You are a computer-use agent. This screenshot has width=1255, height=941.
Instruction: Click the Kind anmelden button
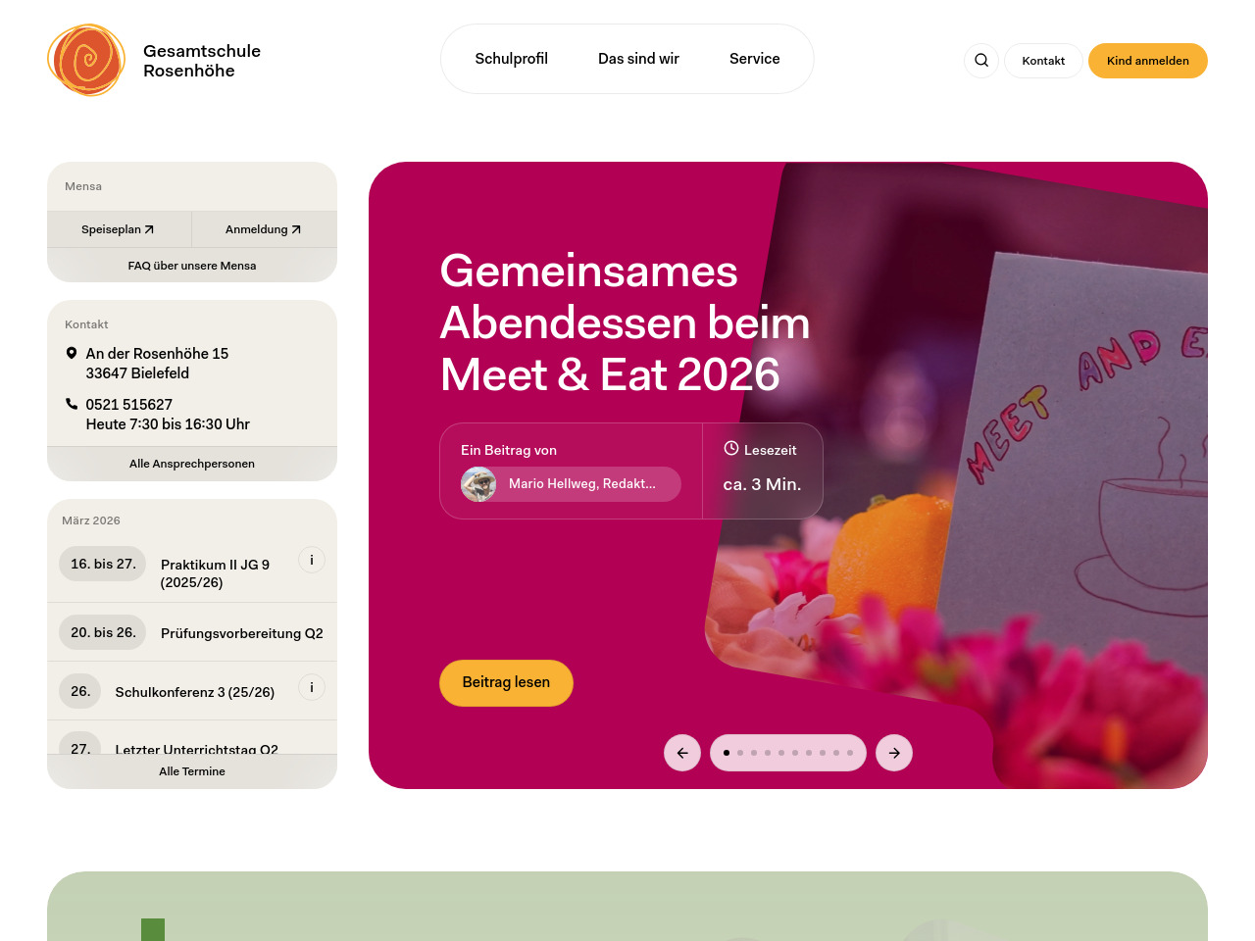click(x=1148, y=61)
